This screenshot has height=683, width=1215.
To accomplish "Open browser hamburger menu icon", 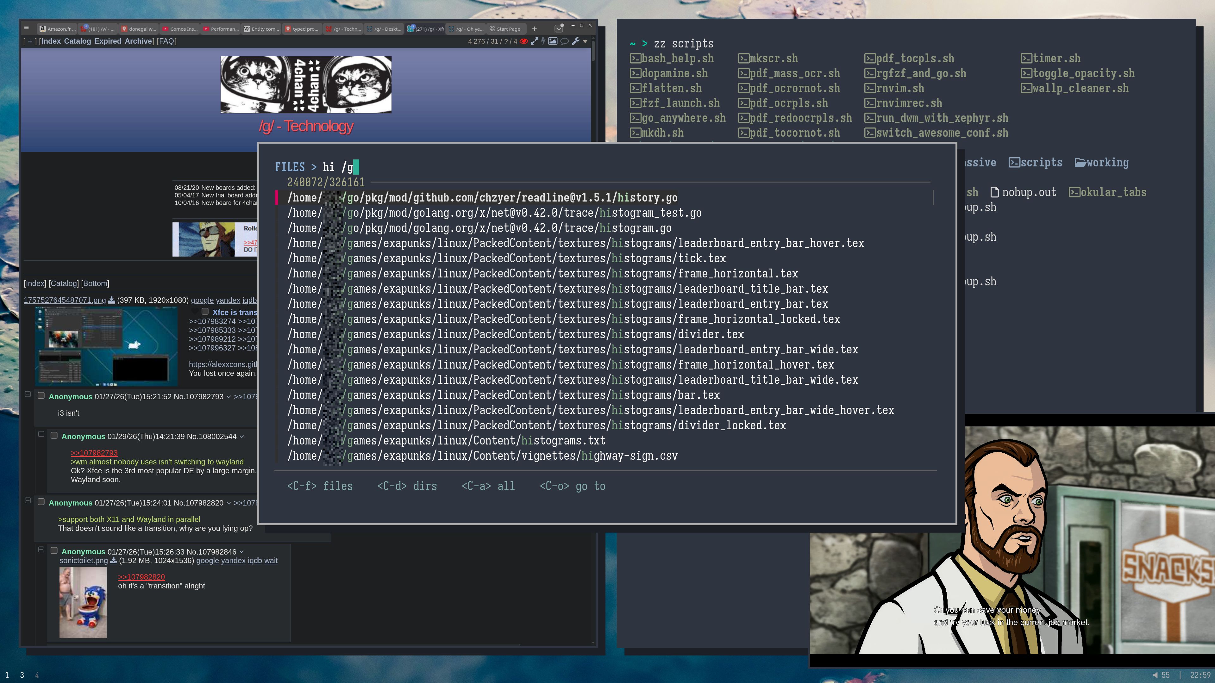I will [26, 28].
